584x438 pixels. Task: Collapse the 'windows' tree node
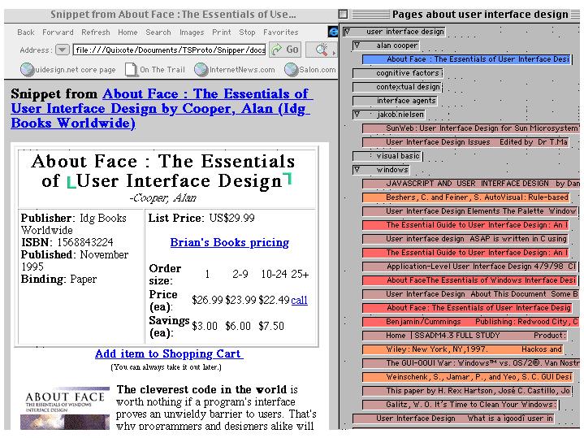point(357,170)
